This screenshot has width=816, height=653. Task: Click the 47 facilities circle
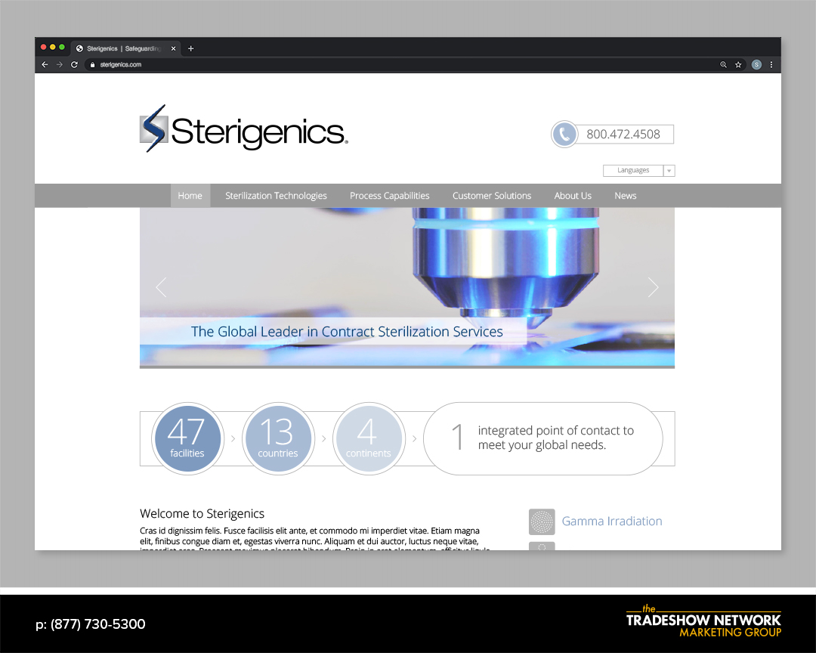click(187, 438)
